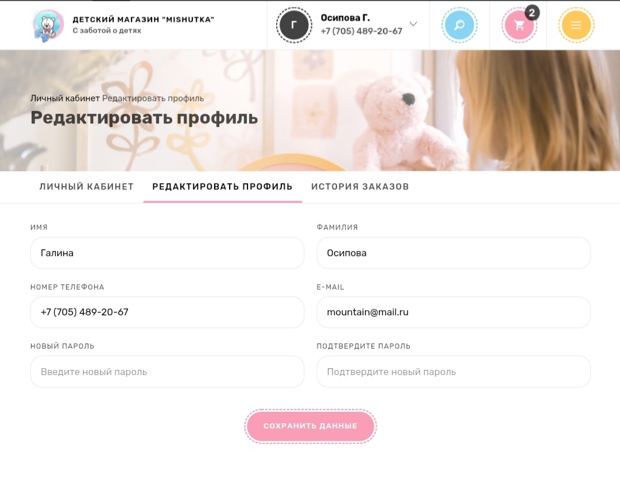Follow the Личный кабинет breadcrumb link
The height and width of the screenshot is (479, 620).
tap(65, 98)
